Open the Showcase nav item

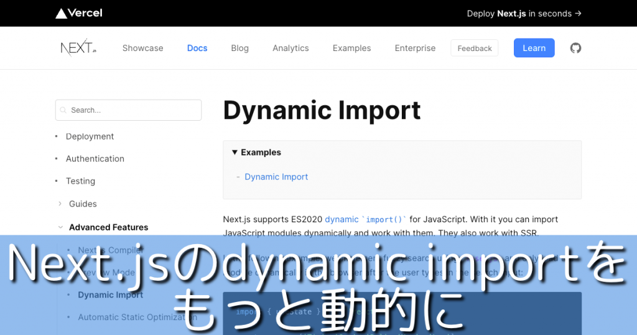tap(142, 48)
